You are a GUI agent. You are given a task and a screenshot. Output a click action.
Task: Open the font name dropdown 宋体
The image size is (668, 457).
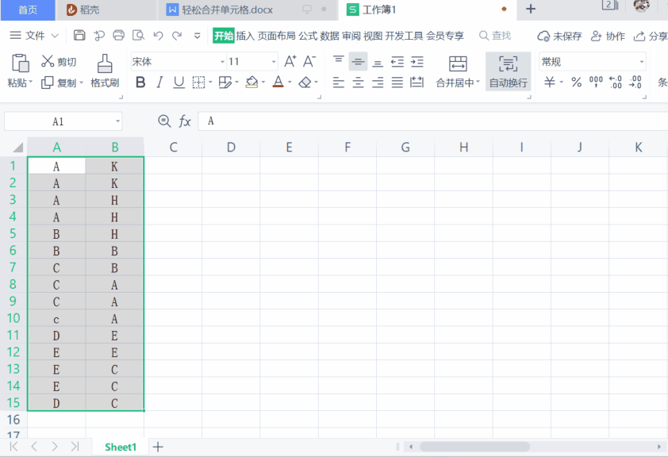(222, 62)
